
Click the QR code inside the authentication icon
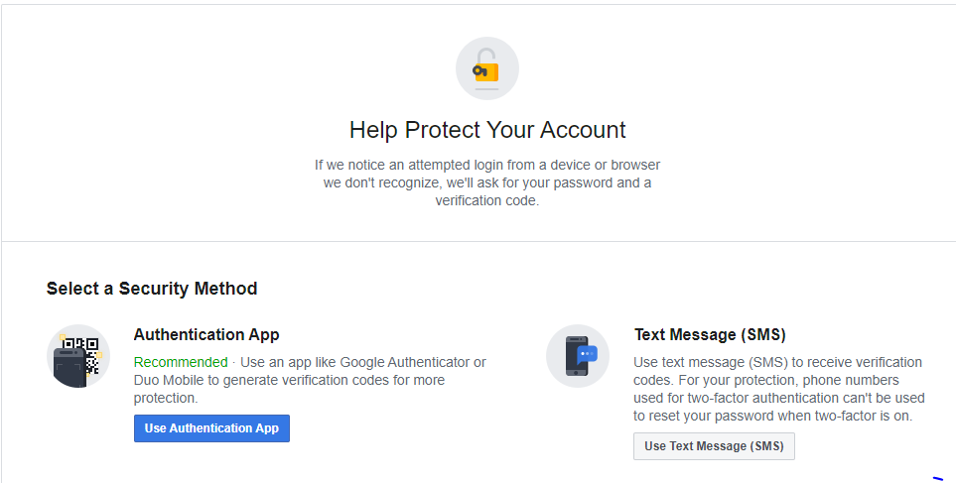coord(81,354)
